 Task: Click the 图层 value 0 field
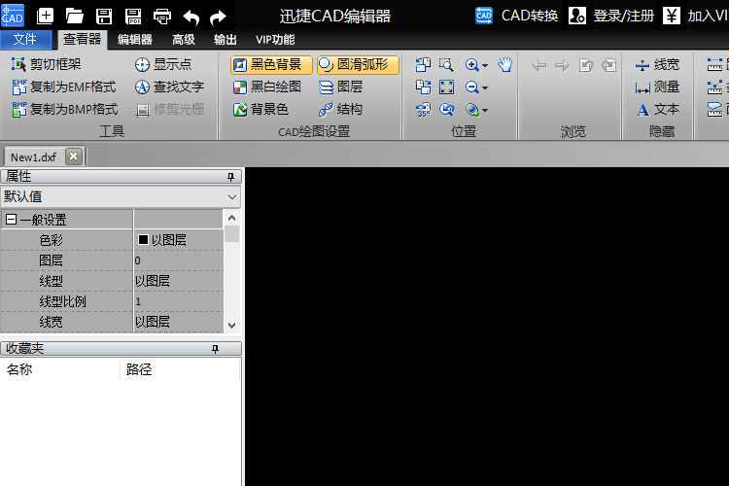coord(179,260)
